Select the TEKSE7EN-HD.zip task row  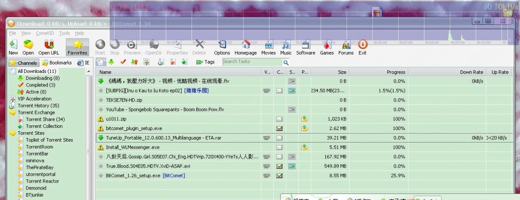(x=304, y=100)
